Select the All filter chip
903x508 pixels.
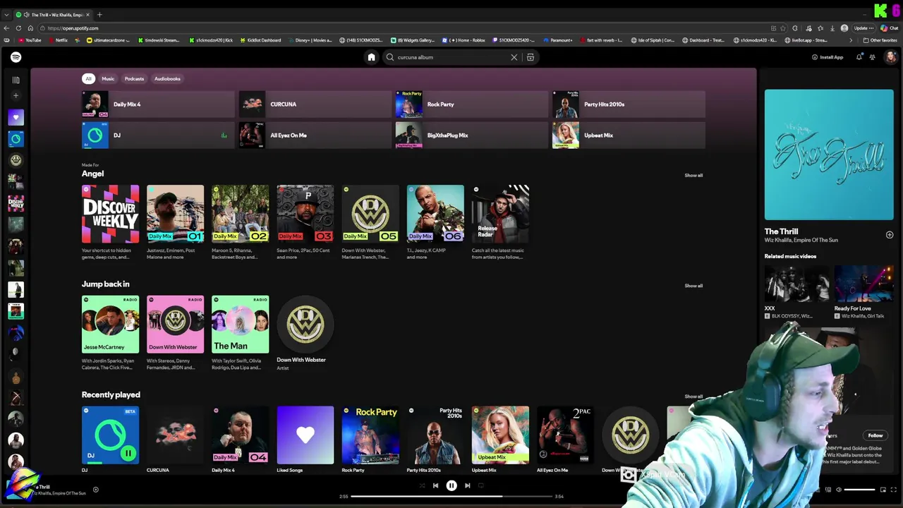pos(88,78)
